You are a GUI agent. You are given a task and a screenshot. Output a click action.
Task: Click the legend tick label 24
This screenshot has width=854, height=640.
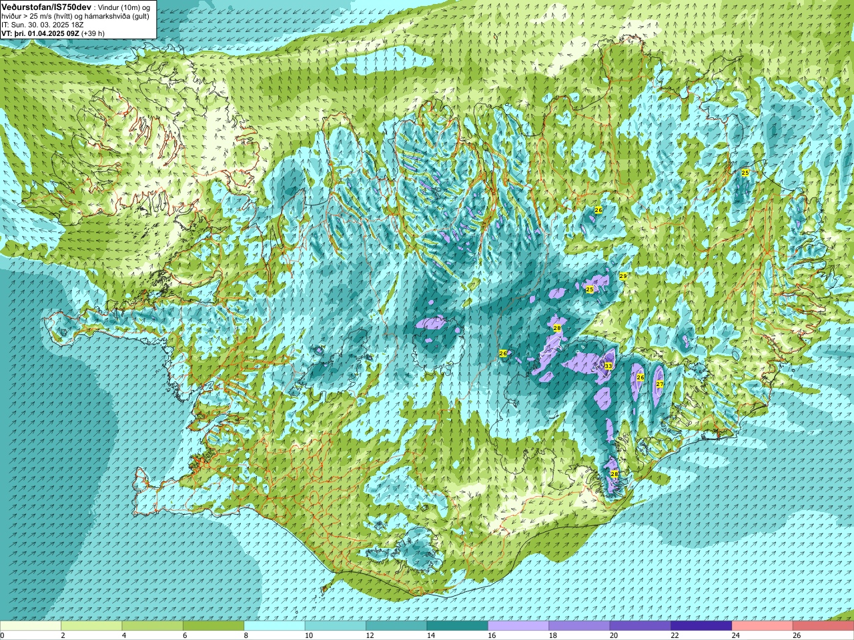pyautogui.click(x=736, y=636)
